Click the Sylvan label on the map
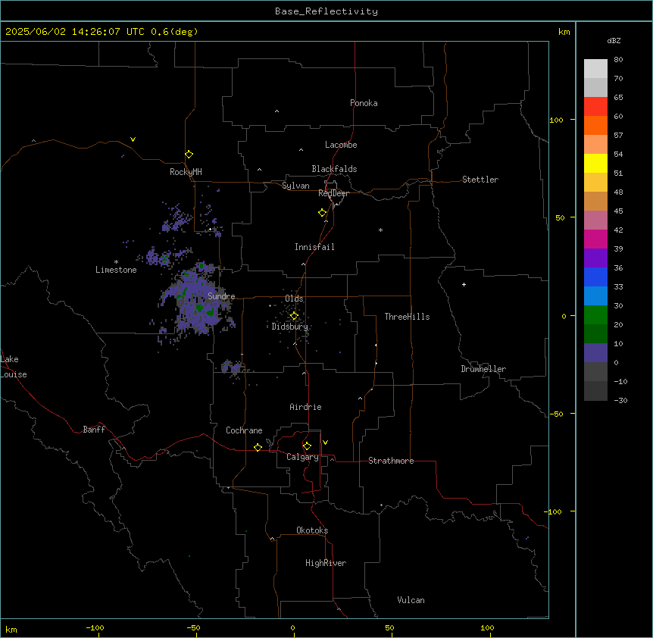 [x=295, y=186]
